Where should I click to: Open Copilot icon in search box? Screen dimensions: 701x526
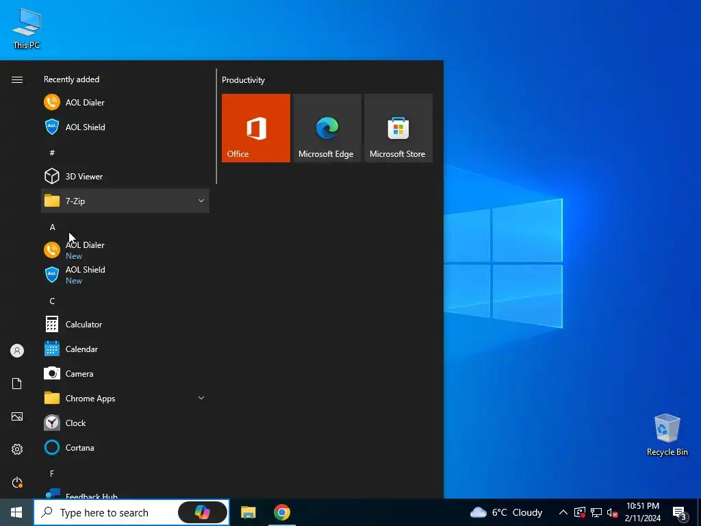(x=203, y=512)
